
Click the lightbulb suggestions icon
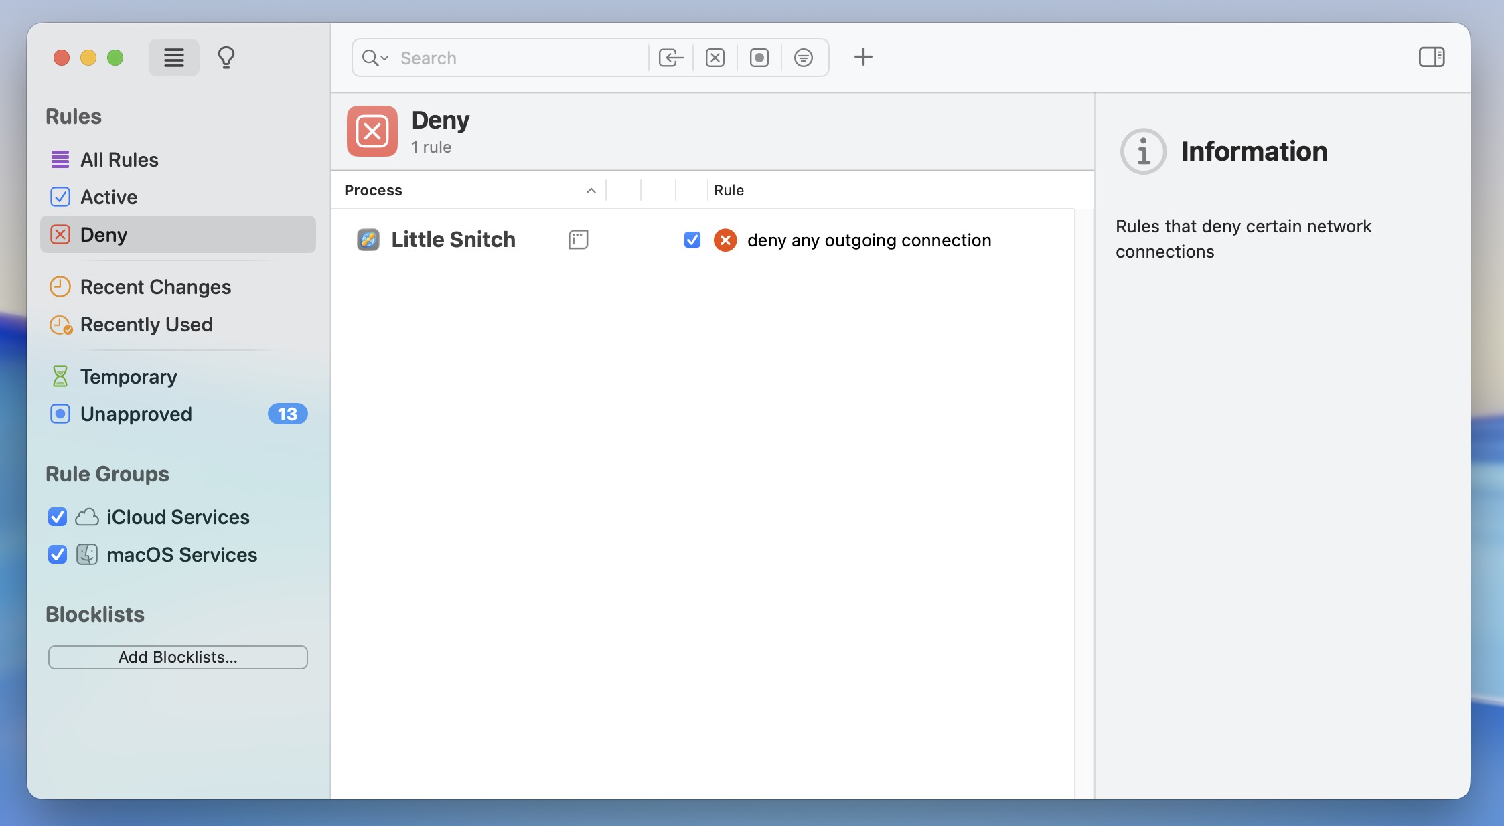click(x=225, y=58)
